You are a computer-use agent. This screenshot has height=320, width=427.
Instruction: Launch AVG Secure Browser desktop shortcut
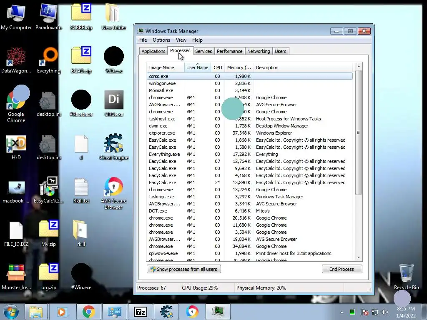[x=114, y=193]
